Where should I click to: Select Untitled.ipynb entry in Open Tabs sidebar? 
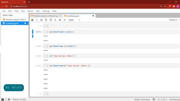pyautogui.click(x=15, y=23)
